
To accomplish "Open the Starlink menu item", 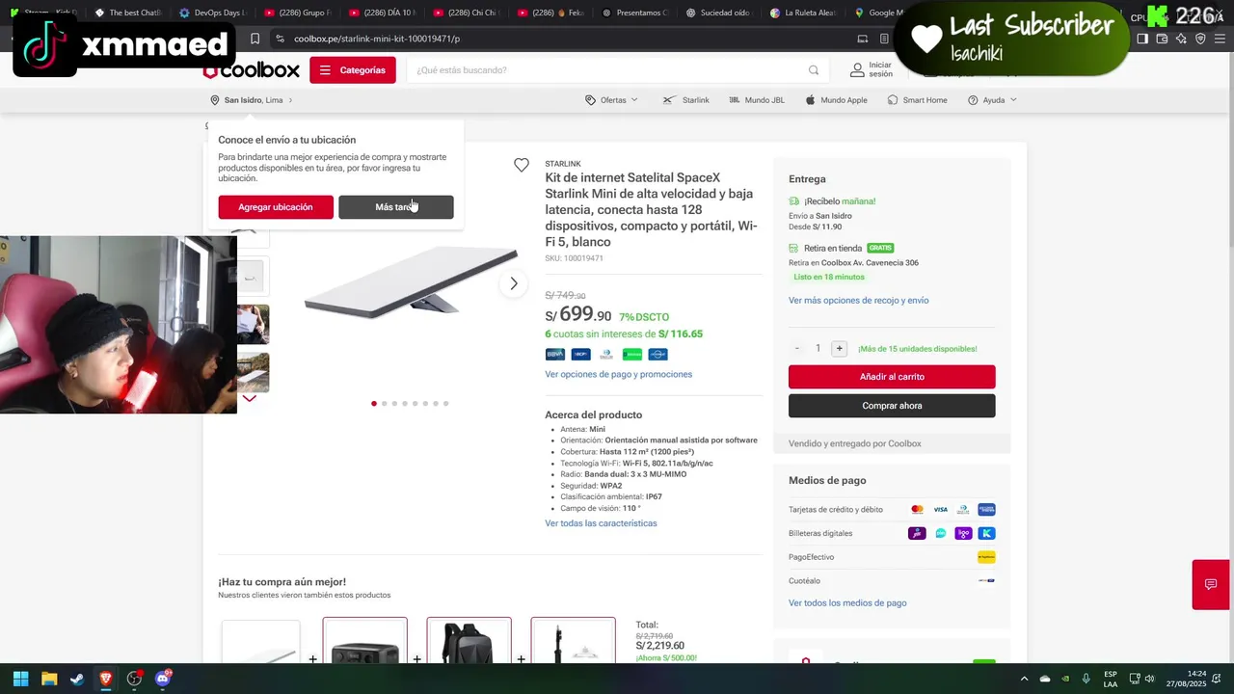I will [x=685, y=100].
